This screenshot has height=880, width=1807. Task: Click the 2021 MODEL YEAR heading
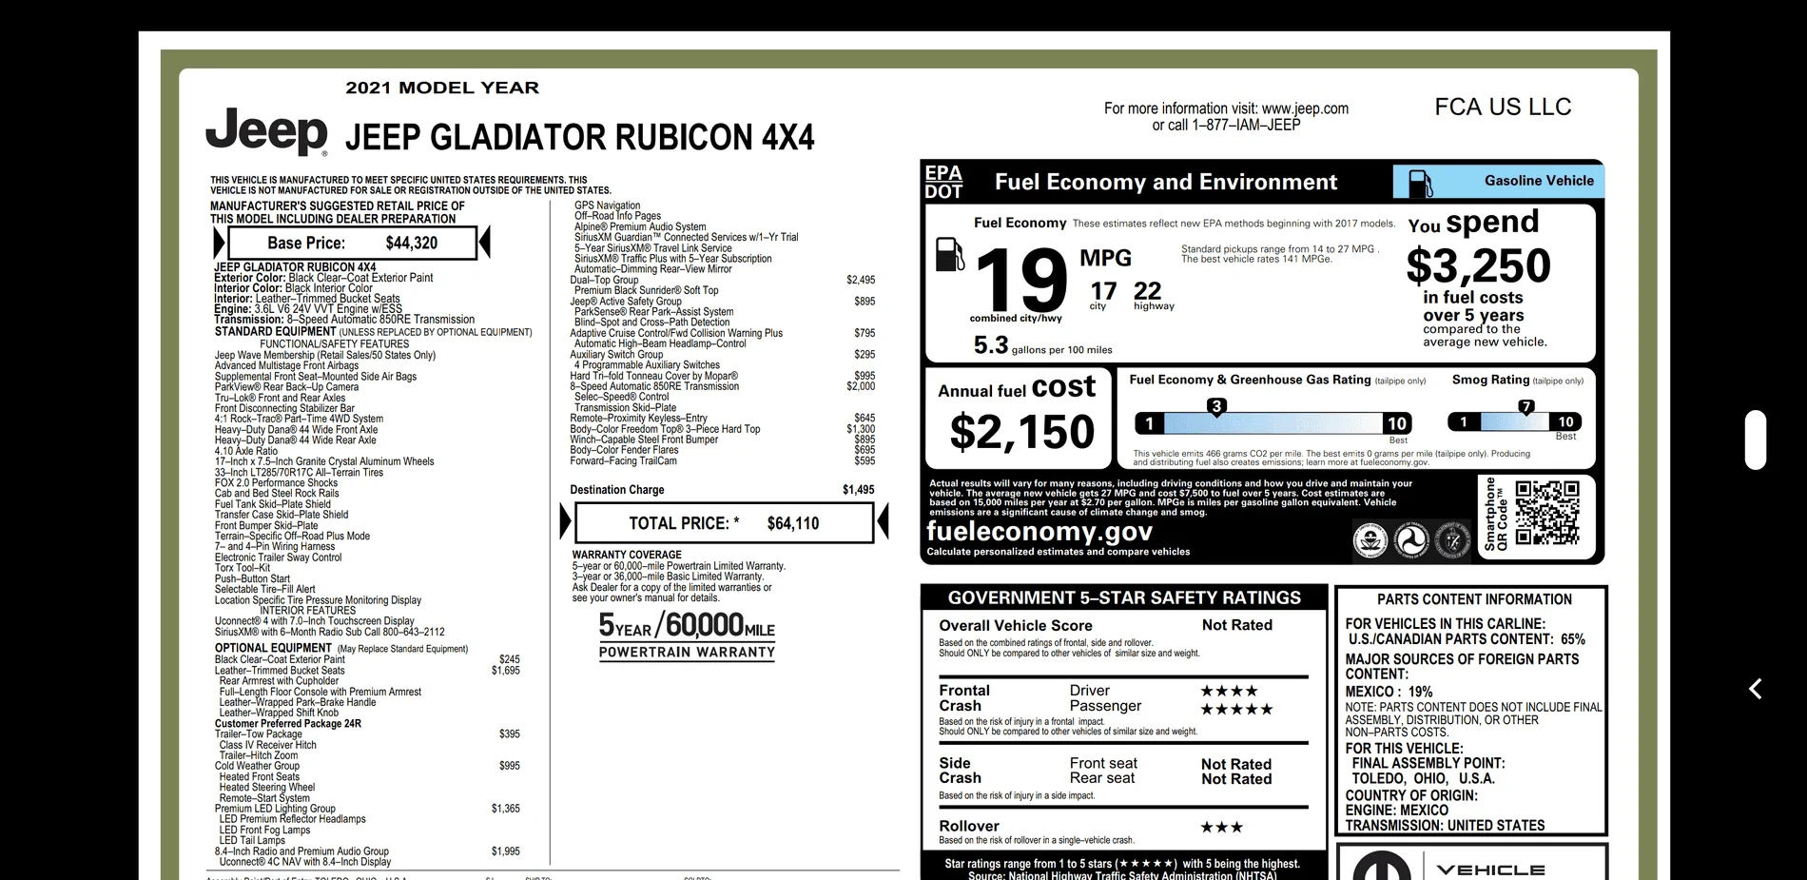pyautogui.click(x=442, y=88)
